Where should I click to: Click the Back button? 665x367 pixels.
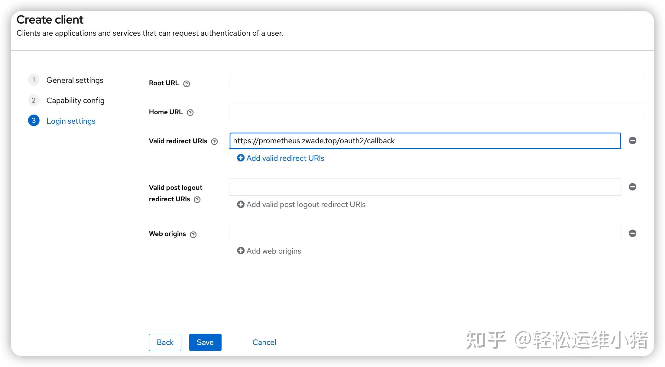165,342
